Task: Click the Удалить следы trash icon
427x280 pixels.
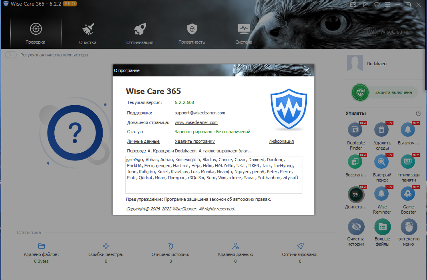Action: tap(381, 130)
